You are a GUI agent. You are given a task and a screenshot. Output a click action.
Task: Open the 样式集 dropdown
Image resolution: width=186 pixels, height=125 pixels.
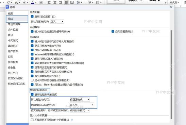tap(174, 2)
